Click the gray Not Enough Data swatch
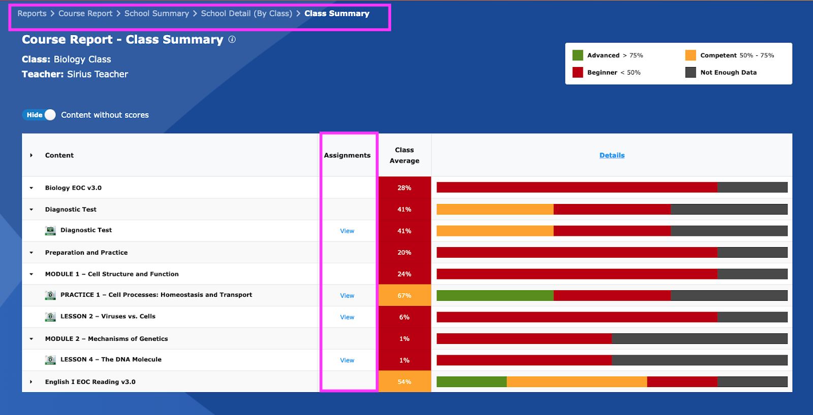The width and height of the screenshot is (813, 415). click(x=691, y=73)
